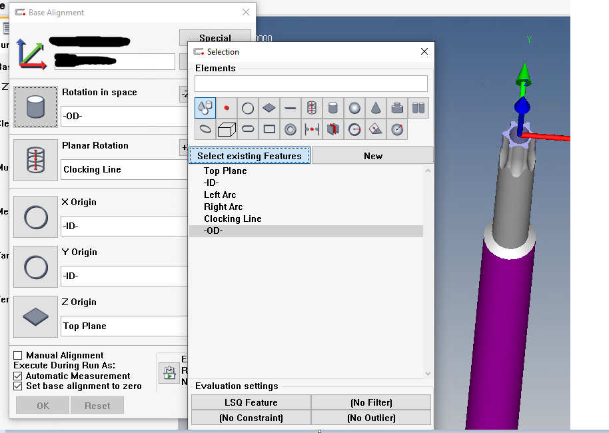
Task: Click the Z Origin plane button
Action: click(36, 317)
